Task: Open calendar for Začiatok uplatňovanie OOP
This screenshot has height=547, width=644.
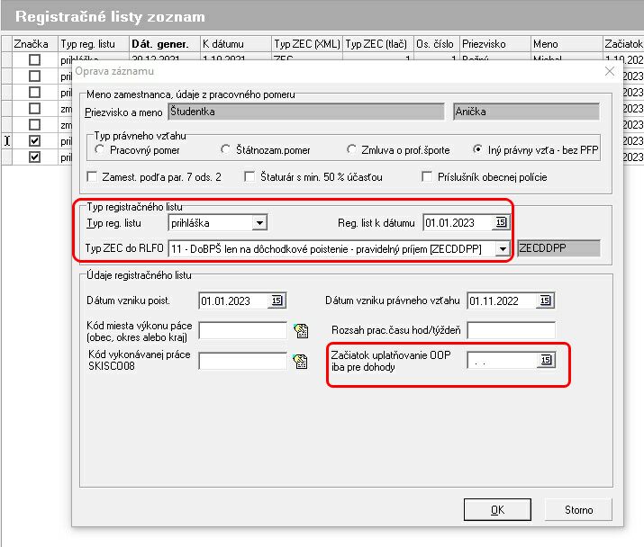Action: [546, 360]
